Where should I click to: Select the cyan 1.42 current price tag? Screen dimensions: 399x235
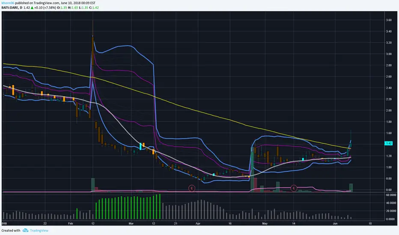click(x=388, y=143)
